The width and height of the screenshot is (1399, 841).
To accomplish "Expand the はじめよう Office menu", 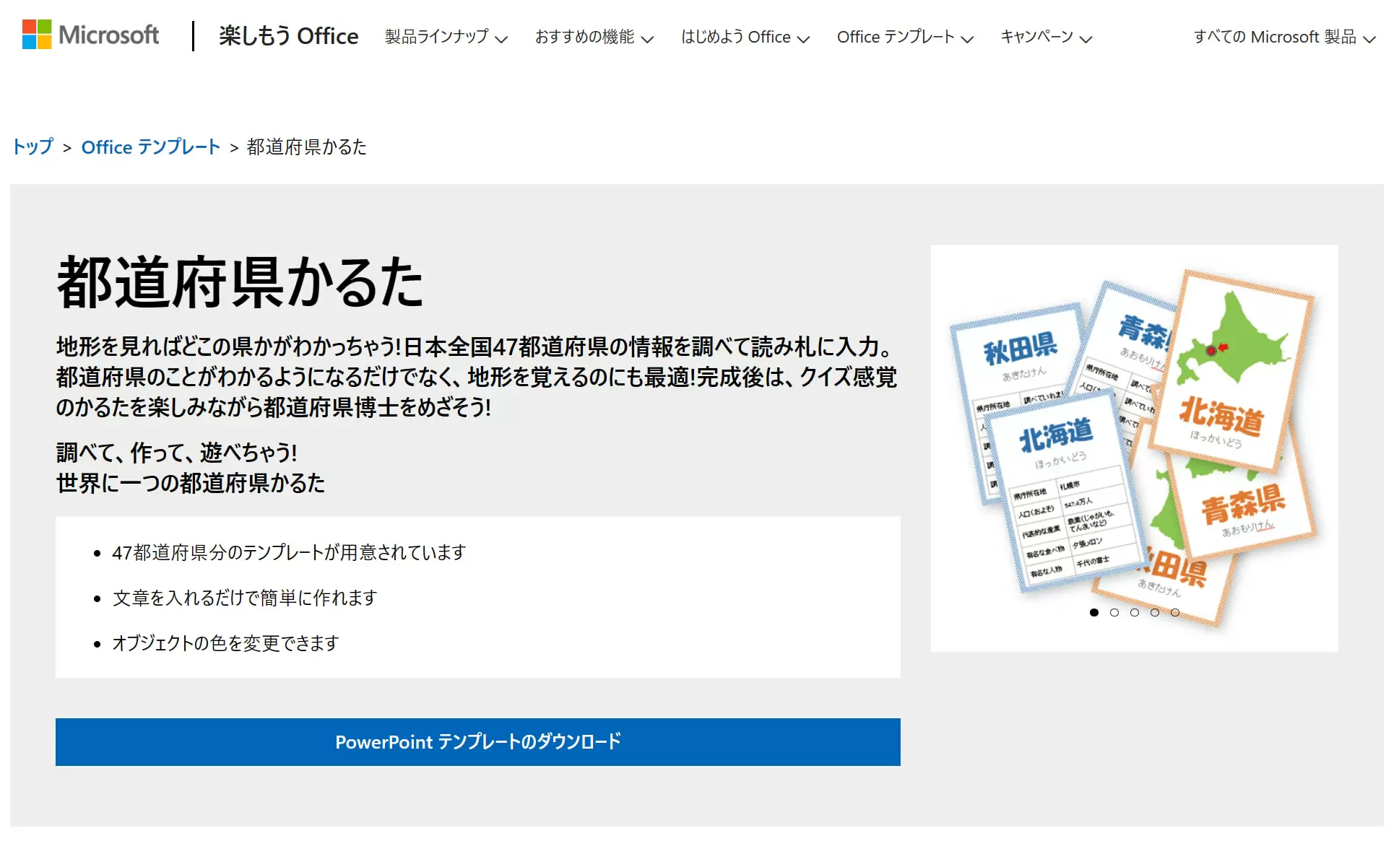I will click(x=745, y=37).
